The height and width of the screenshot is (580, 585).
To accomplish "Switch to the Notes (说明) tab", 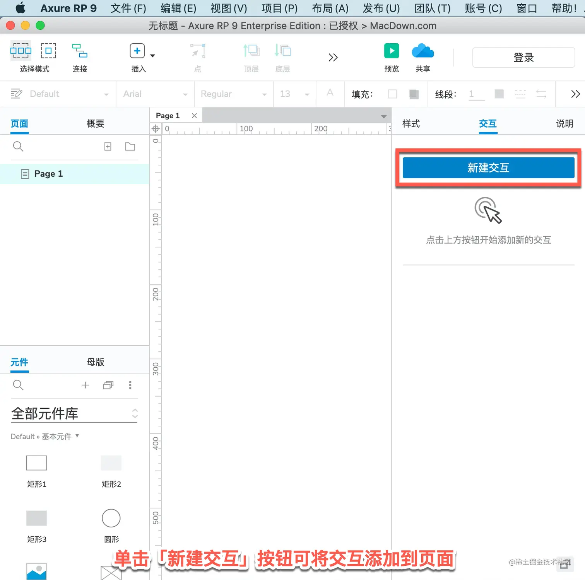I will 564,124.
